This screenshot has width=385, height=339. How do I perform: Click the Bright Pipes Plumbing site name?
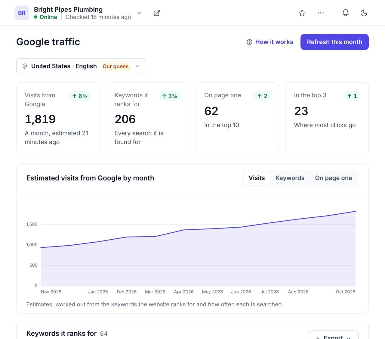(x=68, y=10)
